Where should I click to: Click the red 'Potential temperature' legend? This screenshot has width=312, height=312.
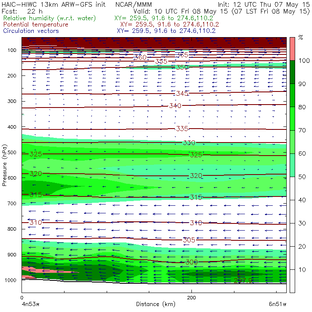point(35,24)
